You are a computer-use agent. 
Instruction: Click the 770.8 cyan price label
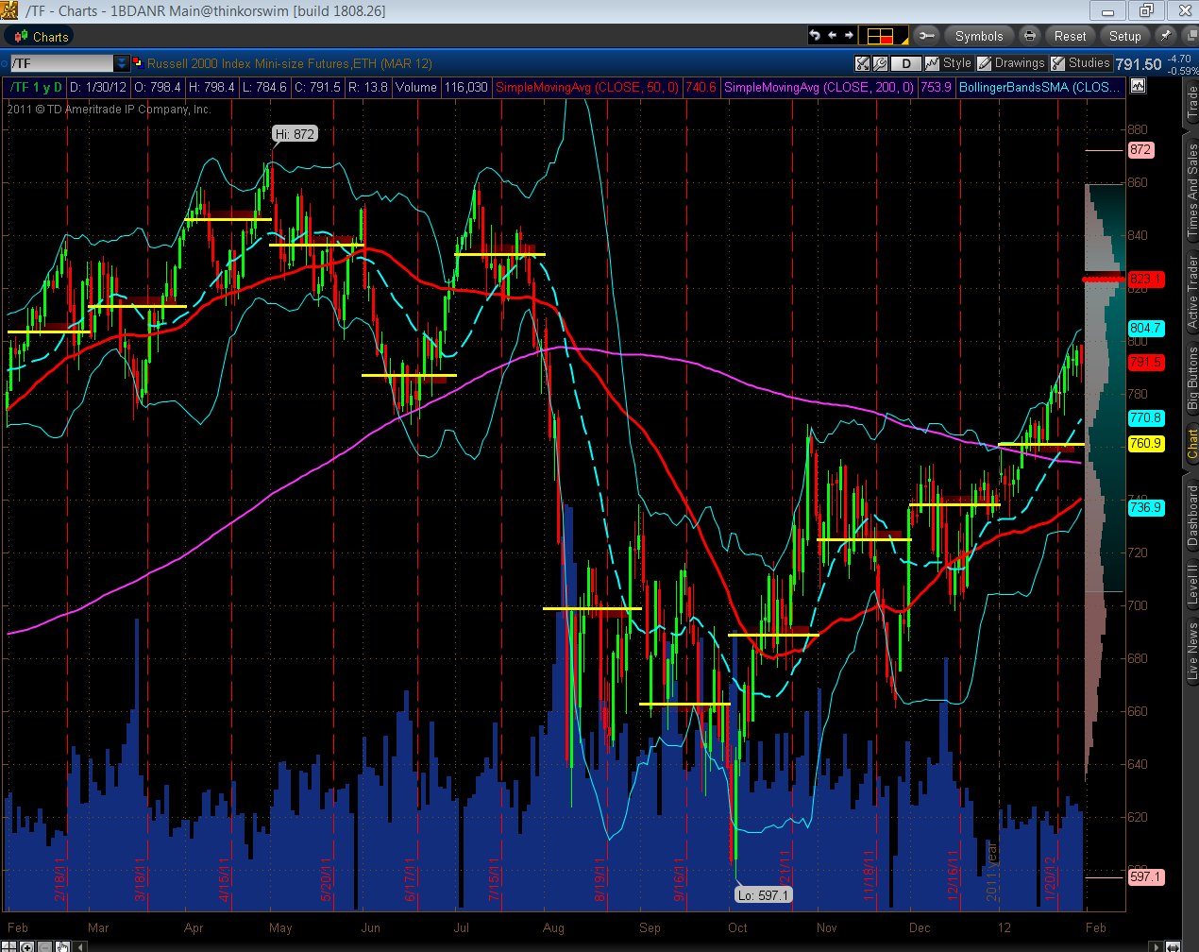point(1145,417)
